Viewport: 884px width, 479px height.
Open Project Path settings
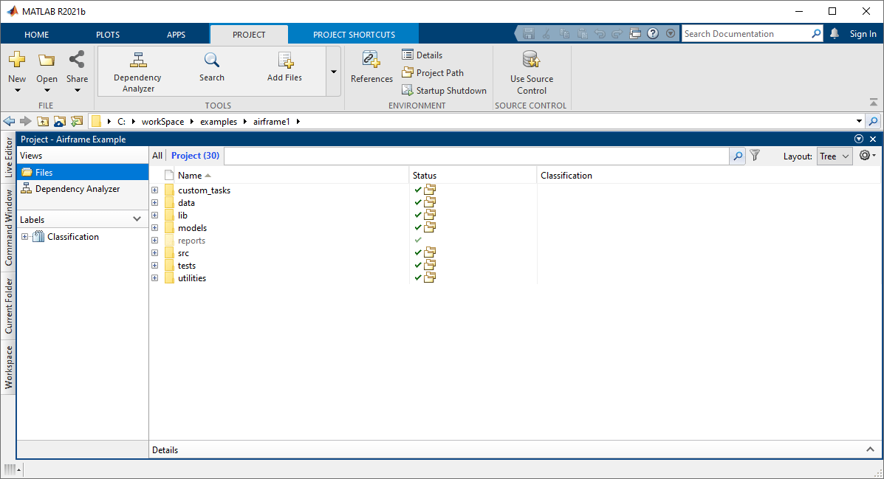pos(433,72)
